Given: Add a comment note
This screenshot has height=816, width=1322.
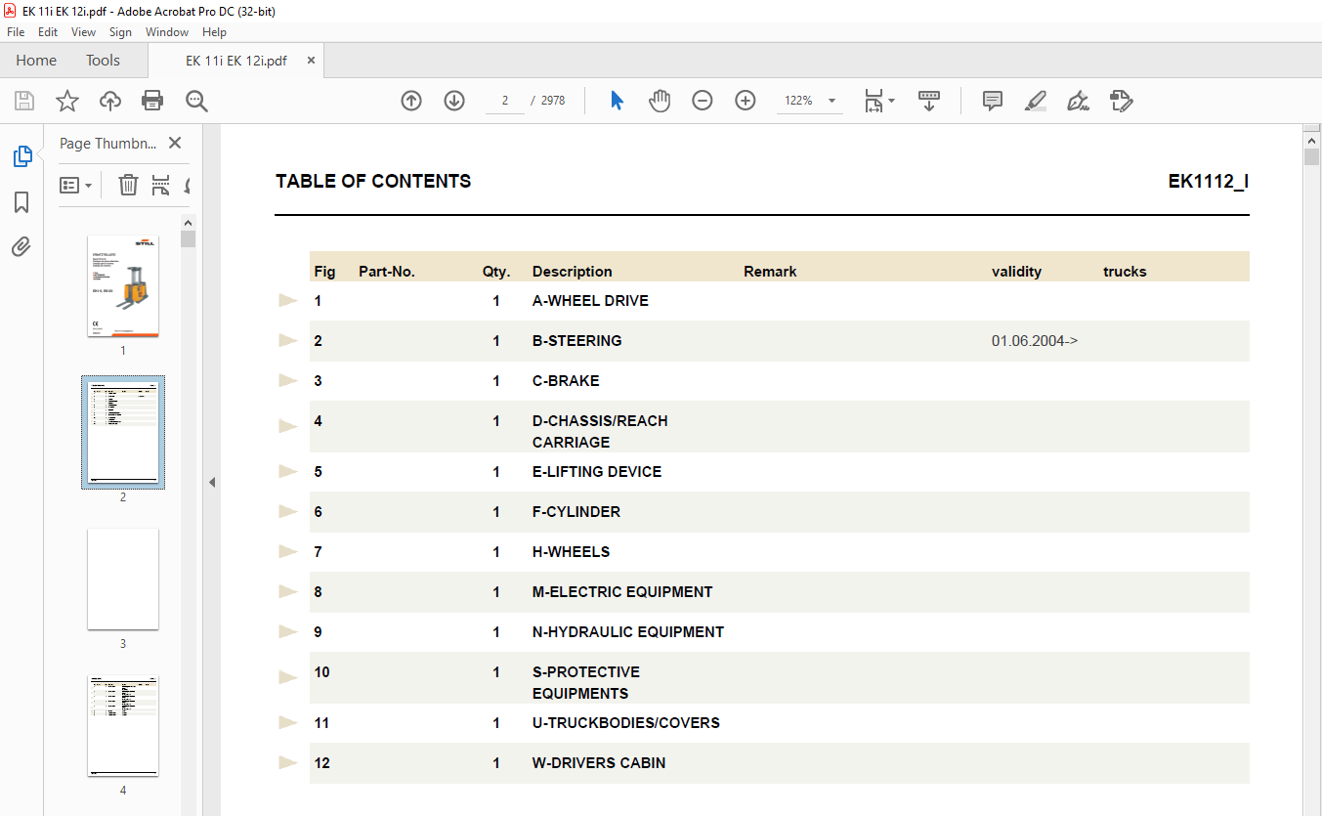Looking at the screenshot, I should pyautogui.click(x=993, y=101).
